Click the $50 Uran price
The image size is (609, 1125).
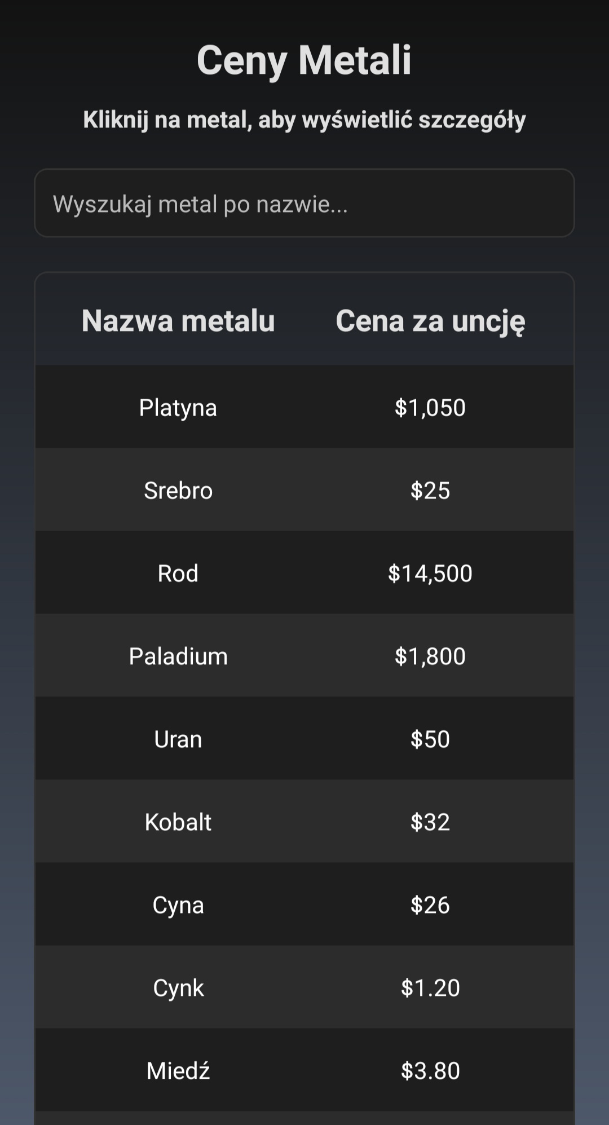(x=430, y=739)
